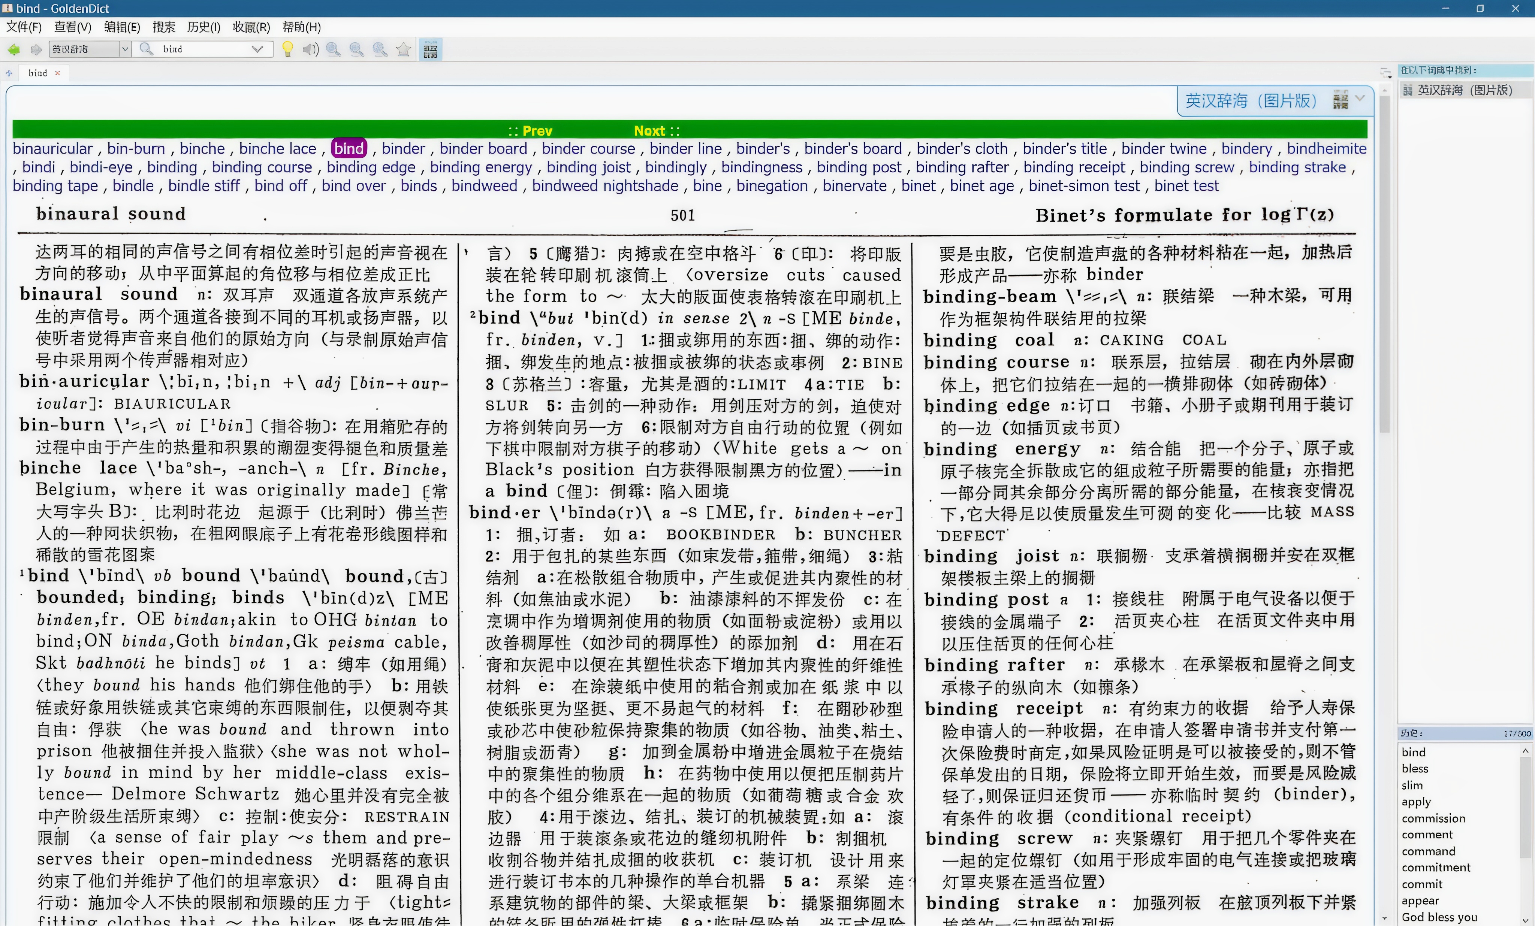
Task: Select history item command
Action: pyautogui.click(x=1429, y=851)
